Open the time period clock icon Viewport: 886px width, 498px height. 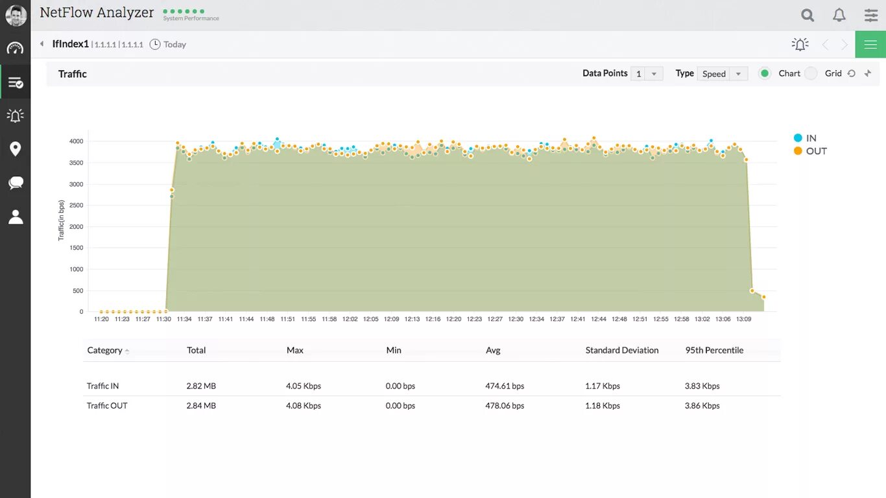(155, 44)
